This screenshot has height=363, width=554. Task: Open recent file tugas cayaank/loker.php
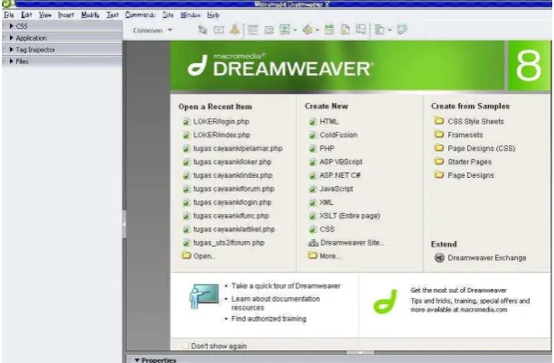click(232, 162)
